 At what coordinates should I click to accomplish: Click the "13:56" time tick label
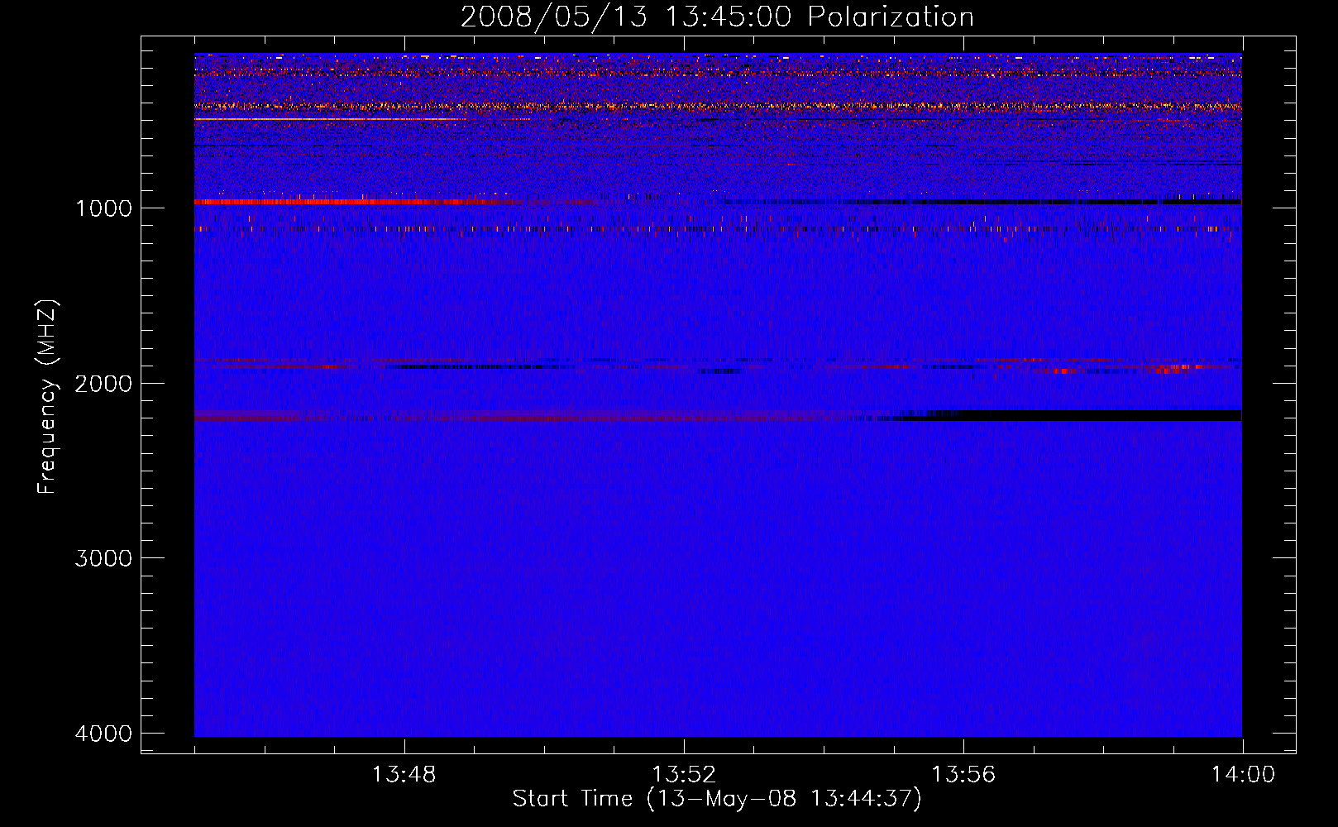(963, 775)
